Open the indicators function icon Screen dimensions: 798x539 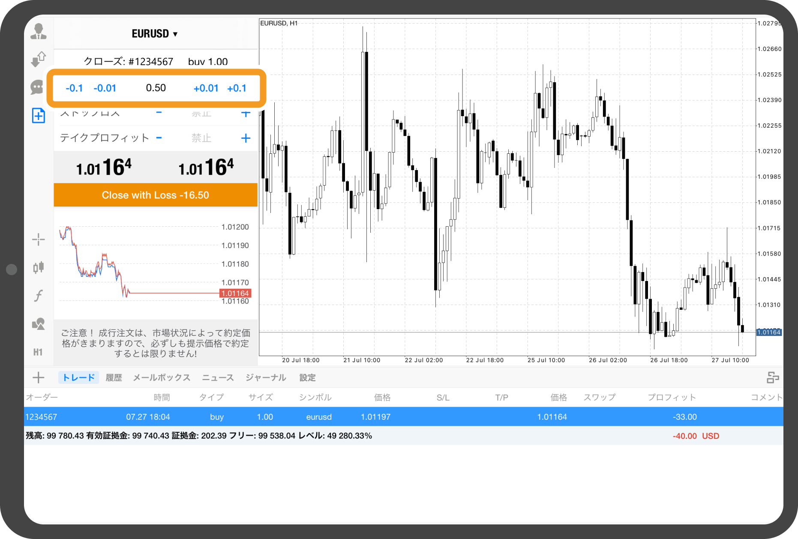(39, 296)
